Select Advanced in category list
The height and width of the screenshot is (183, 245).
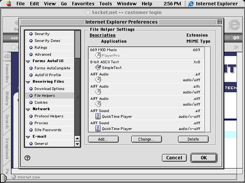coord(49,54)
